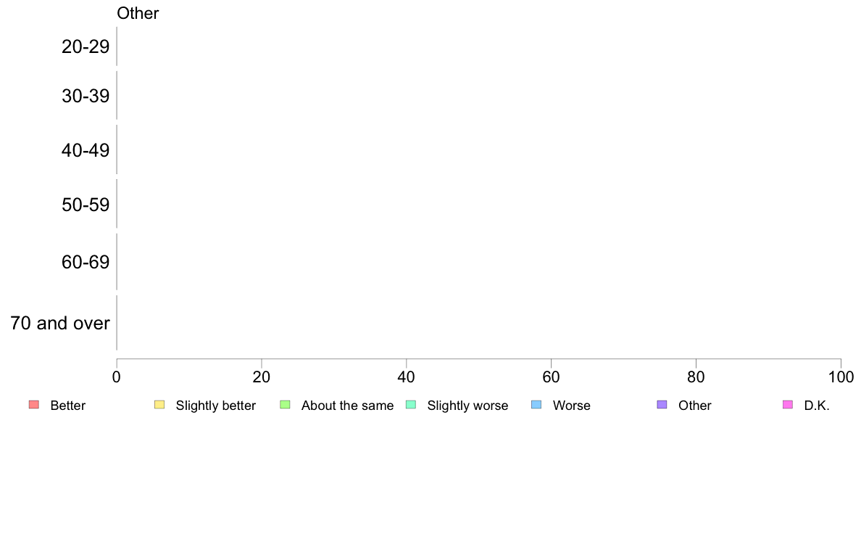Select the 30-39 age group label
This screenshot has width=861, height=534.
coord(86,96)
